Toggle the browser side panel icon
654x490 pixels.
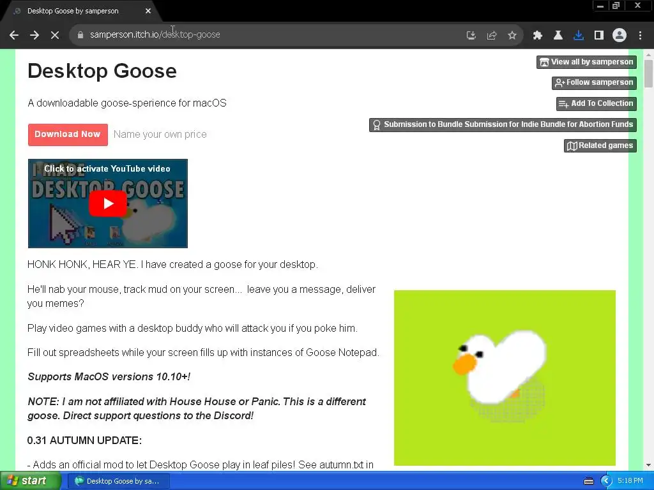pyautogui.click(x=599, y=36)
